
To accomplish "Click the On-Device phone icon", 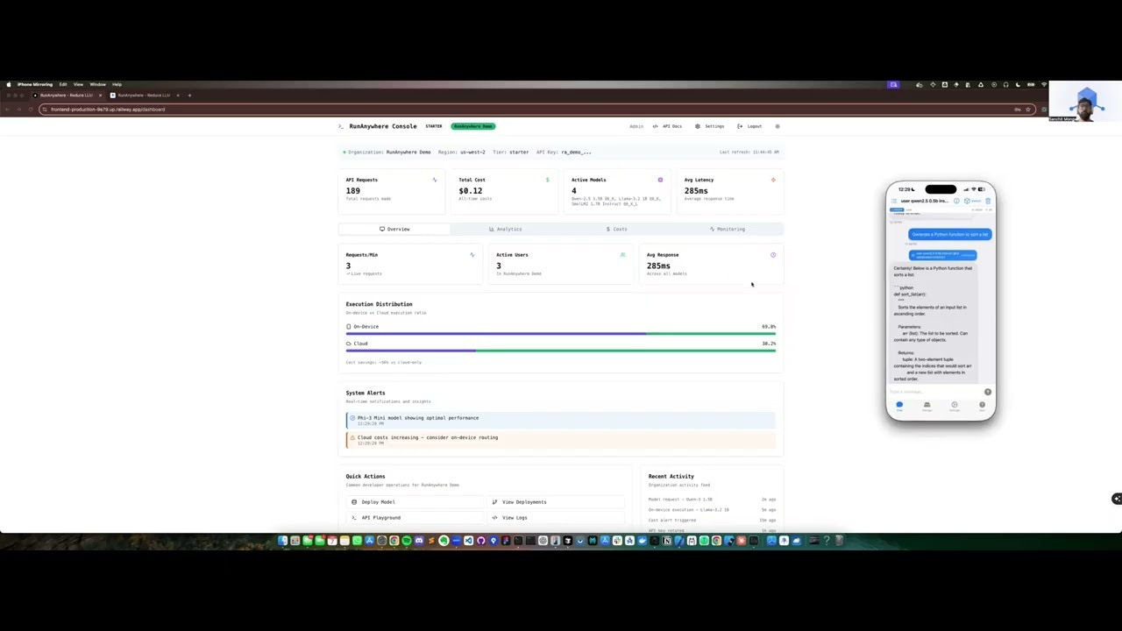I will point(348,327).
